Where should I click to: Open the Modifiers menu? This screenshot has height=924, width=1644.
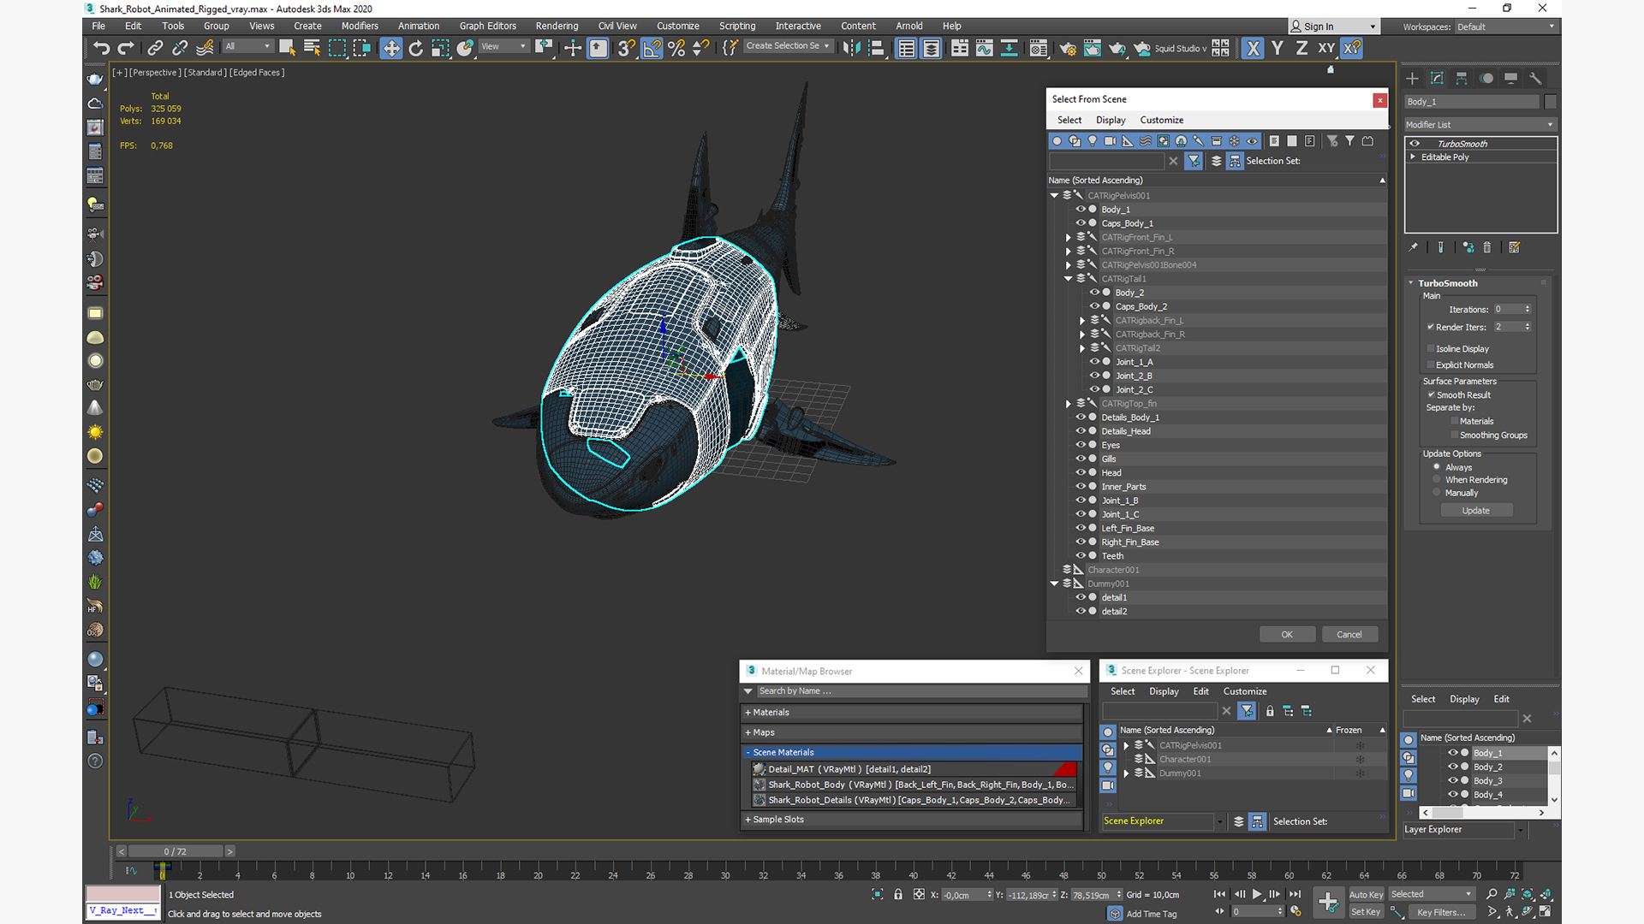pos(360,26)
